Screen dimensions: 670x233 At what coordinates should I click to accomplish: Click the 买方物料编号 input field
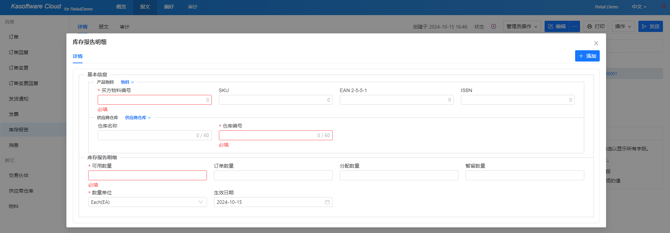151,100
